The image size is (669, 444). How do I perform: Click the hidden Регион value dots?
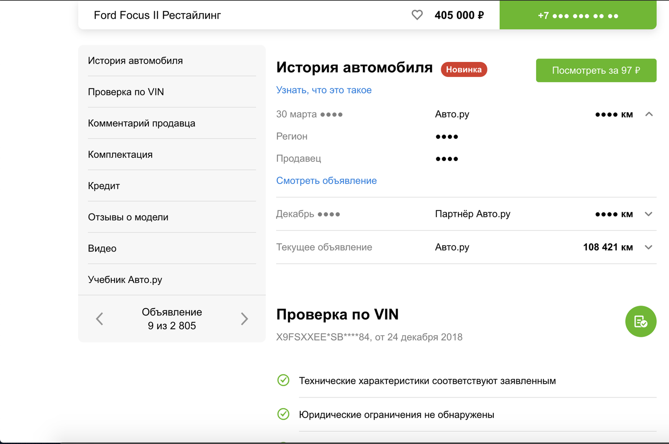click(x=447, y=136)
